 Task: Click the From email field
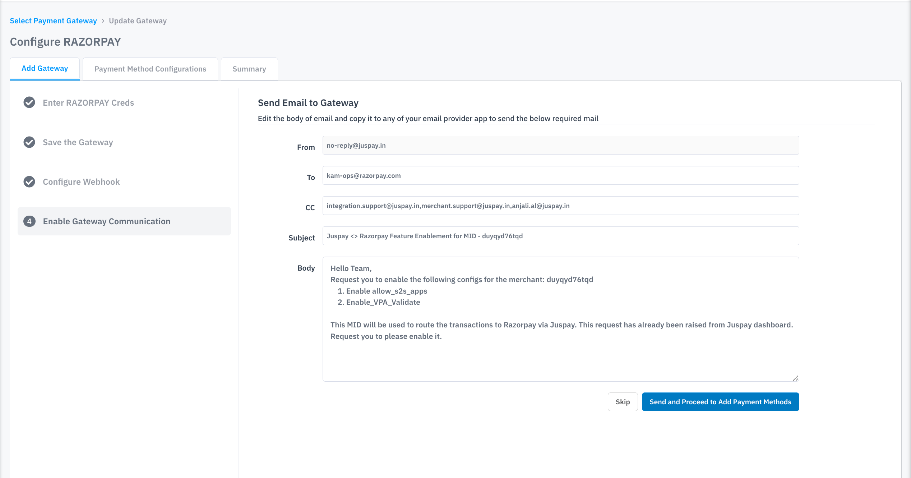(x=560, y=145)
